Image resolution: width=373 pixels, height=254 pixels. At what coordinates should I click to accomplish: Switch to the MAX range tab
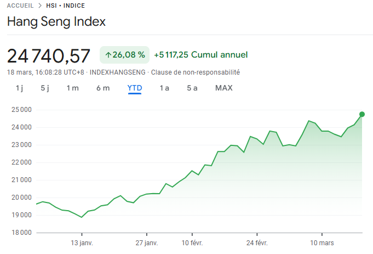coord(224,88)
